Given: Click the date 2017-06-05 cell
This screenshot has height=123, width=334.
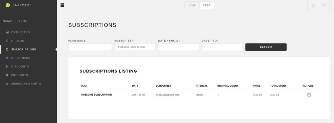Looking at the screenshot, I should coord(139,95).
